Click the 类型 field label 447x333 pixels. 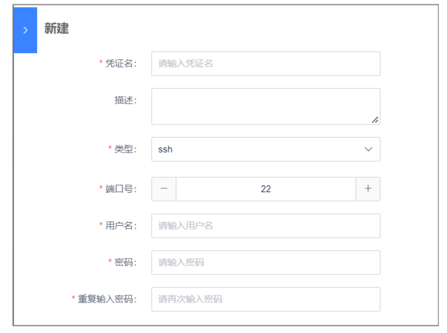pos(125,149)
